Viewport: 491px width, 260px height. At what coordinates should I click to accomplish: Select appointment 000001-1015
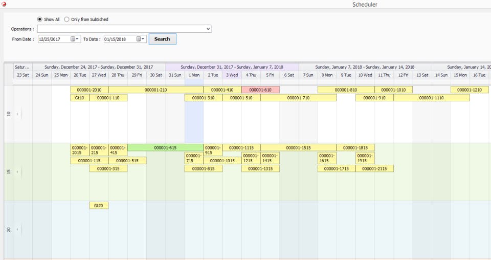pos(222,161)
